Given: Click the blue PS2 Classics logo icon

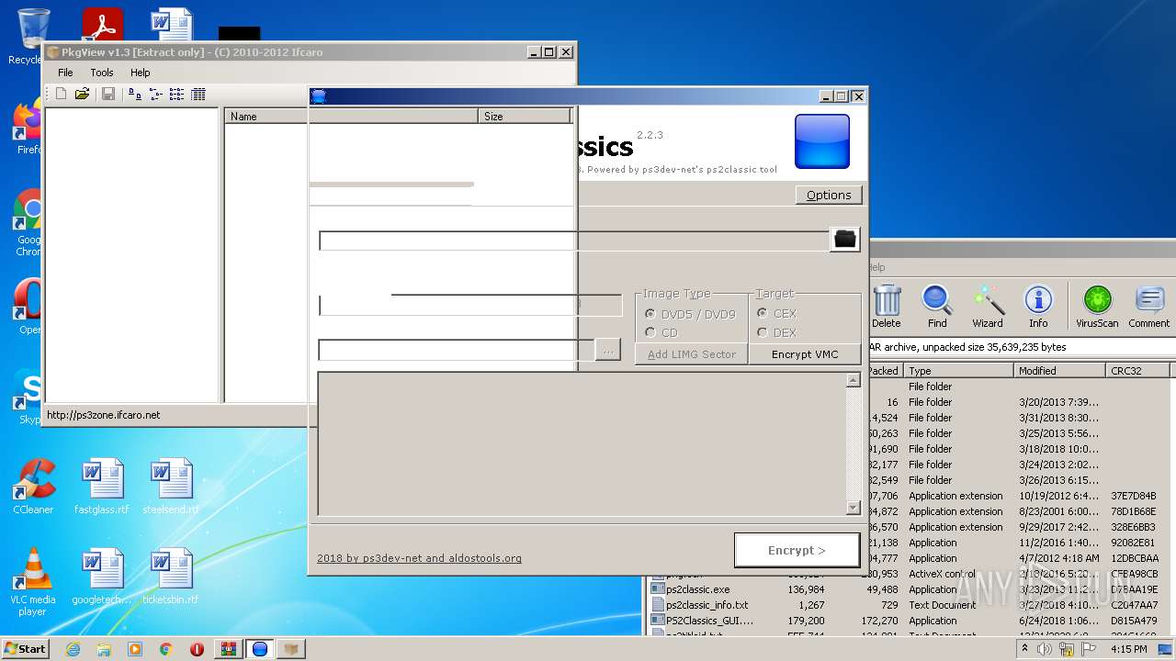Looking at the screenshot, I should [x=822, y=141].
